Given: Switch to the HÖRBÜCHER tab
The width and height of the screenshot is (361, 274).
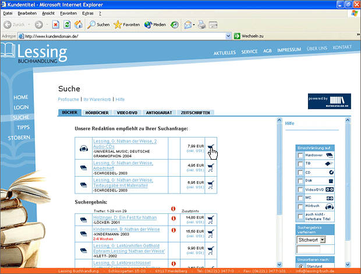Looking at the screenshot, I should point(97,113).
